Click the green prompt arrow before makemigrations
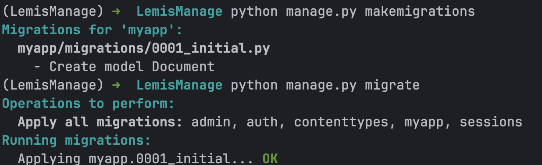The height and width of the screenshot is (165, 542). [x=116, y=12]
